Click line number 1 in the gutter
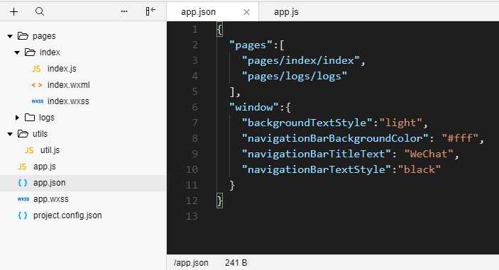The height and width of the screenshot is (270, 499). pyautogui.click(x=195, y=30)
